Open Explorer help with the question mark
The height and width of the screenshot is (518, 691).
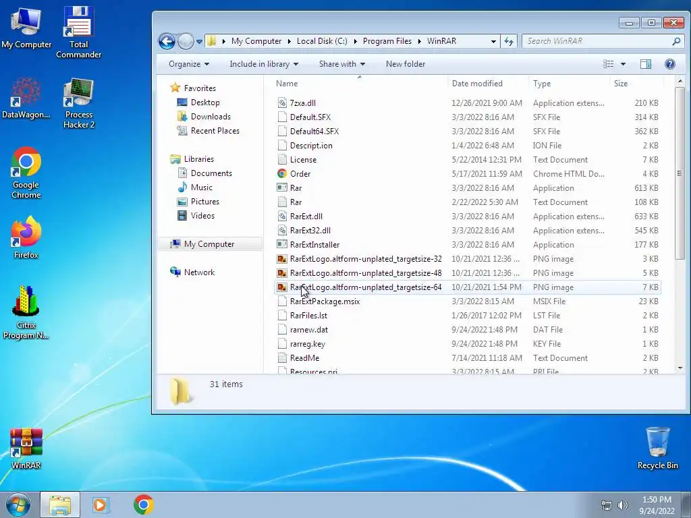click(x=670, y=64)
